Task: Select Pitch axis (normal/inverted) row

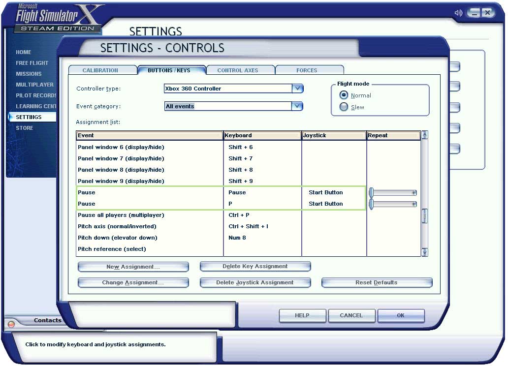Action: pos(248,226)
